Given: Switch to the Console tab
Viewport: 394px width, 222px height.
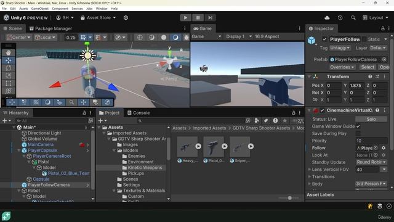Looking at the screenshot, I should tap(139, 113).
